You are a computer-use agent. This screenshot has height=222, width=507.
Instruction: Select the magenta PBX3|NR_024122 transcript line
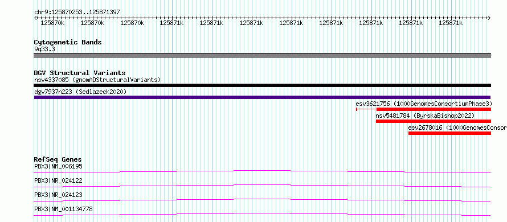[262, 186]
